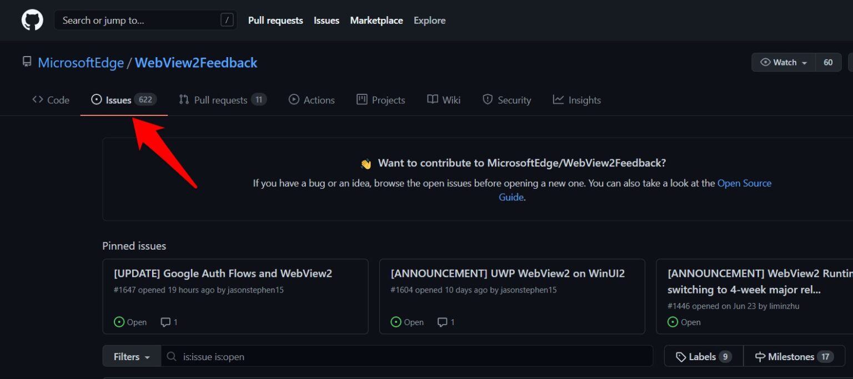This screenshot has width=853, height=379.
Task: Switch to the Code tab
Action: point(51,100)
